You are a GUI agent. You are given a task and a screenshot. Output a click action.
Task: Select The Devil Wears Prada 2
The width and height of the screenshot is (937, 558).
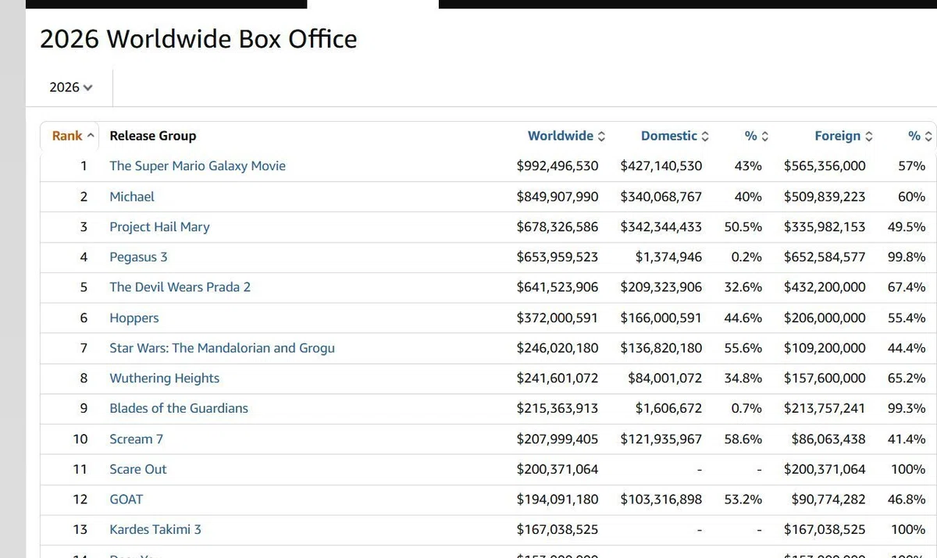pos(180,287)
